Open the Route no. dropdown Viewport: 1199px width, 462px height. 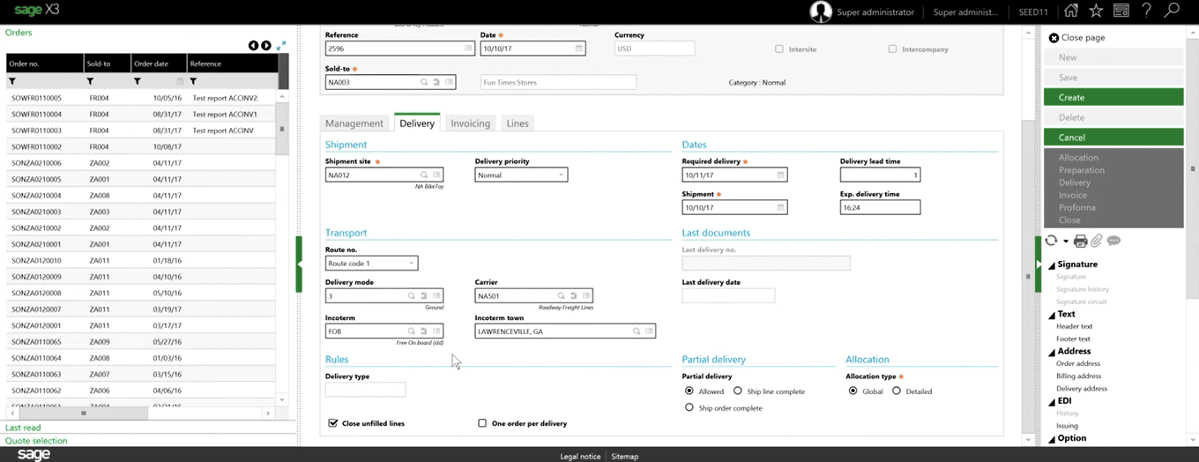click(x=411, y=264)
